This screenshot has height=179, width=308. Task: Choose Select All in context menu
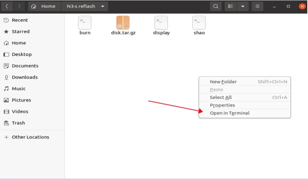click(x=220, y=97)
